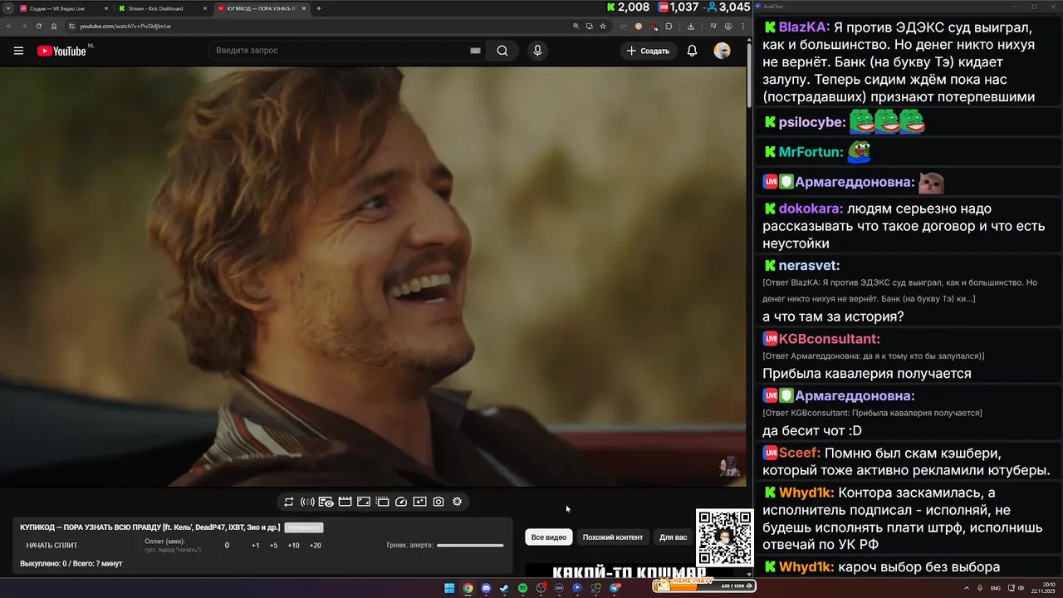Open Steam from the taskbar
Image resolution: width=1063 pixels, height=598 pixels.
(504, 588)
